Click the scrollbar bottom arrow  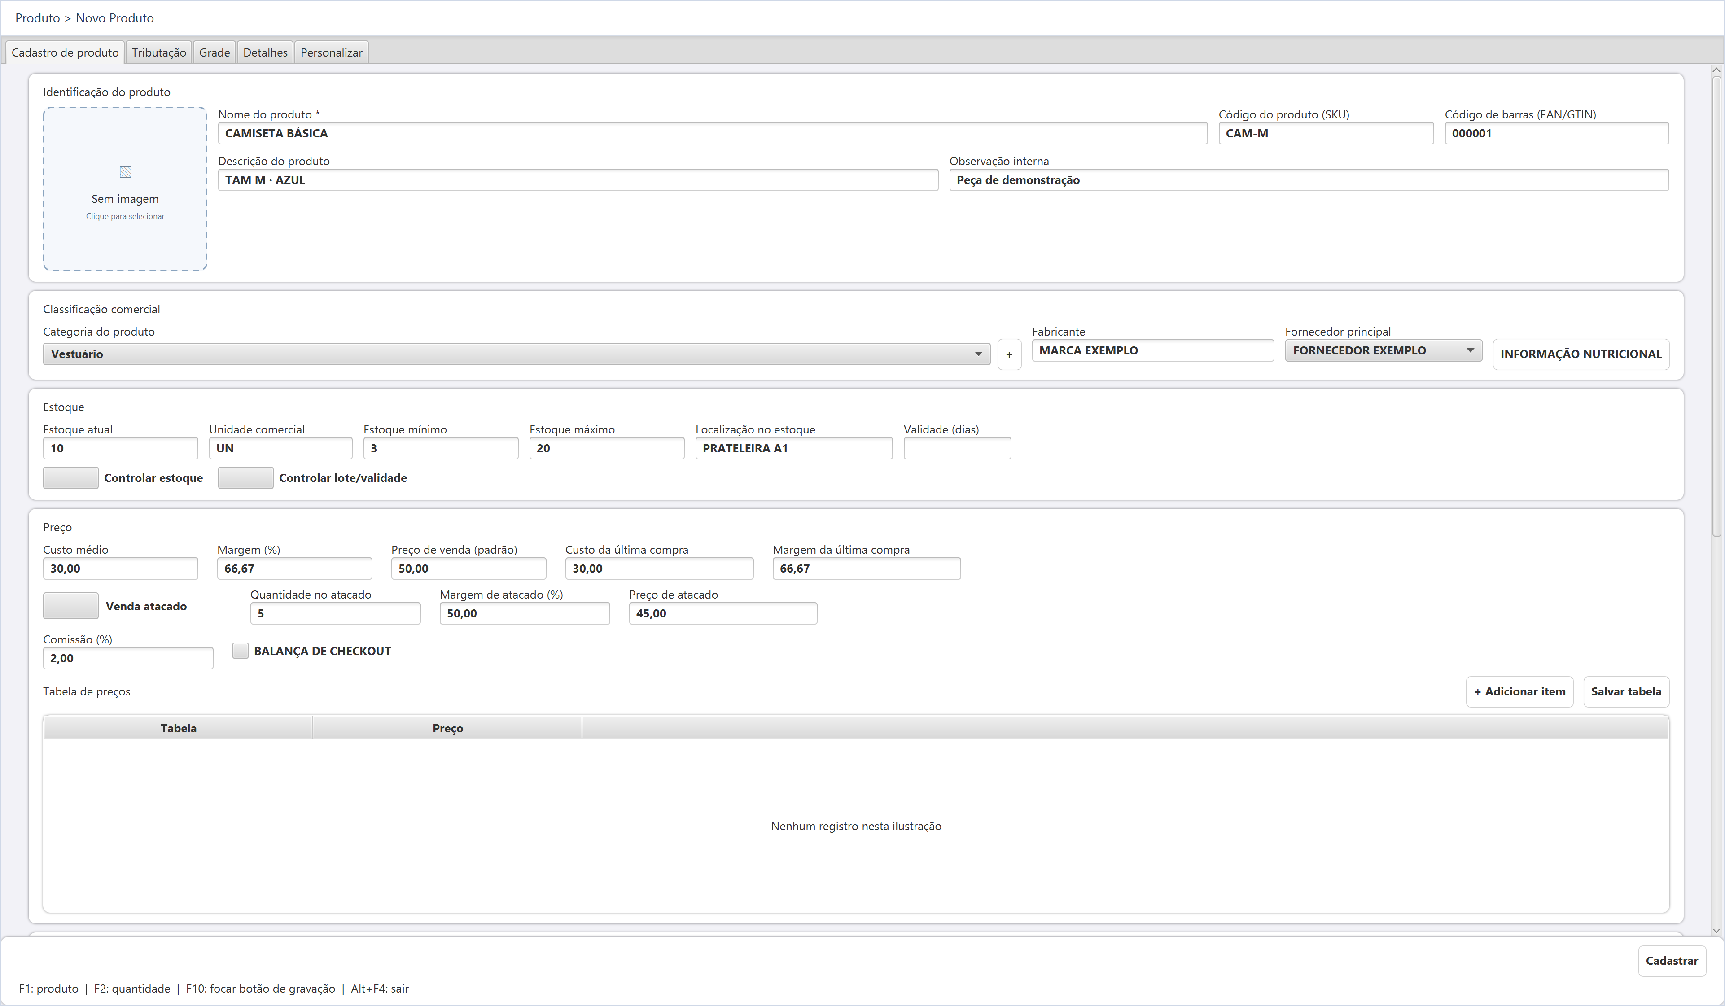pos(1716,930)
